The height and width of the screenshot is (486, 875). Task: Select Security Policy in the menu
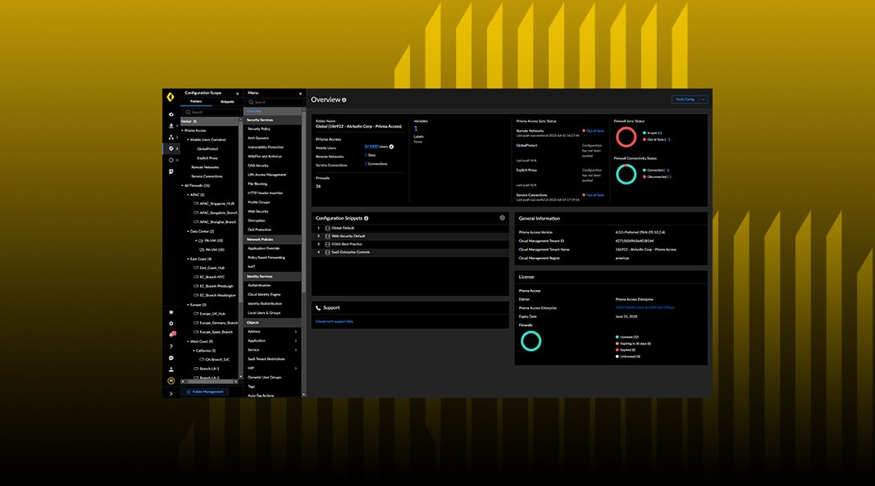[259, 129]
